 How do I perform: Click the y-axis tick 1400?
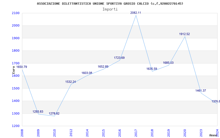pyautogui.click(x=16, y=101)
